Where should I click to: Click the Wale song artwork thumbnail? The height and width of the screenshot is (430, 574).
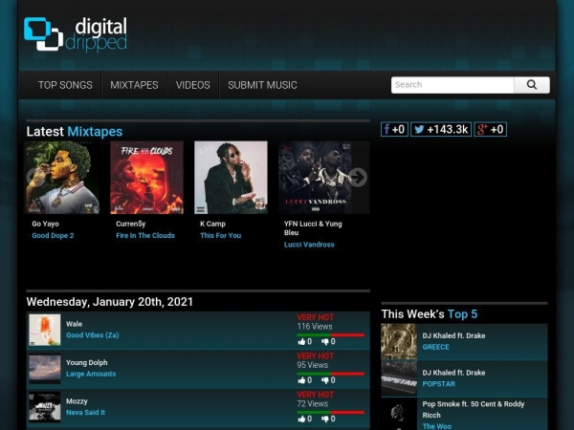tap(45, 330)
